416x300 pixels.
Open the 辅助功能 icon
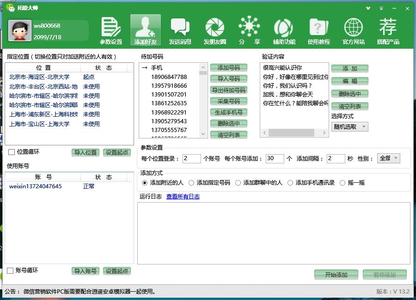pyautogui.click(x=284, y=30)
